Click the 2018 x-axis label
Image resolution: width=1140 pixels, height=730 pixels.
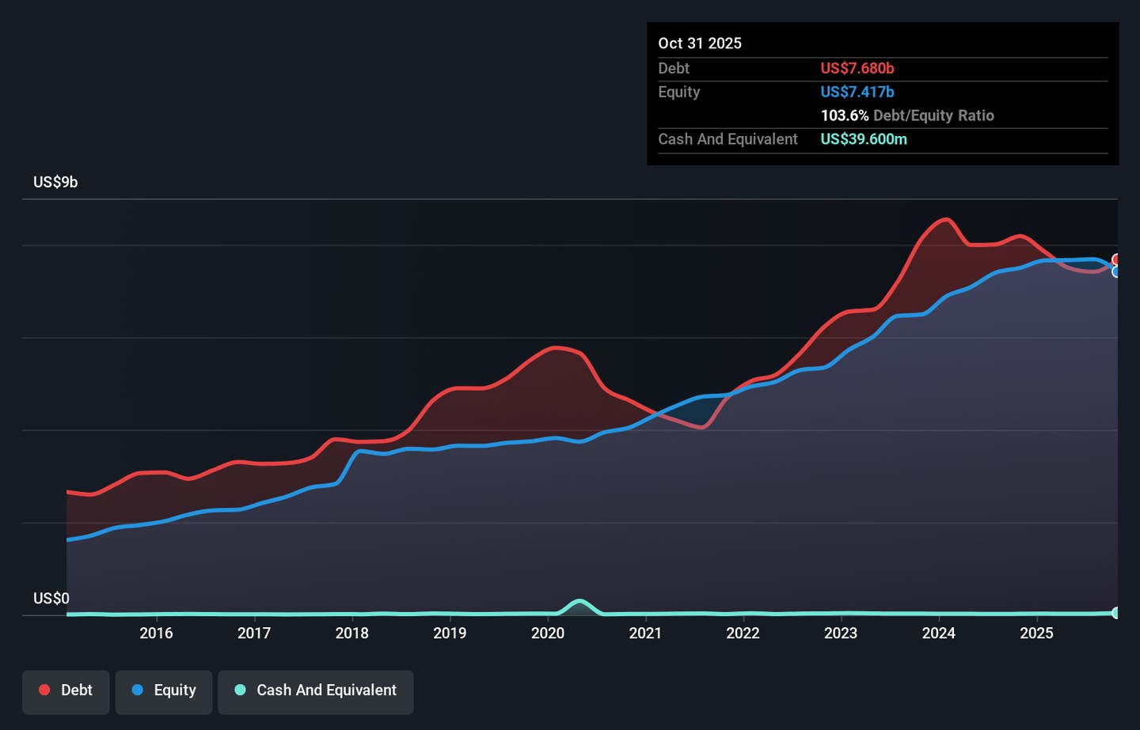[x=351, y=633]
